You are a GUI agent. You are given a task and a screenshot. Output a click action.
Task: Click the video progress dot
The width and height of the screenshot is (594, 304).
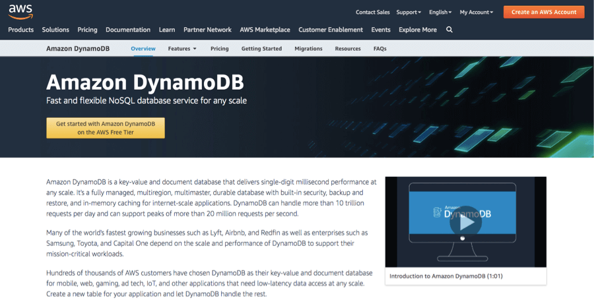462,238
